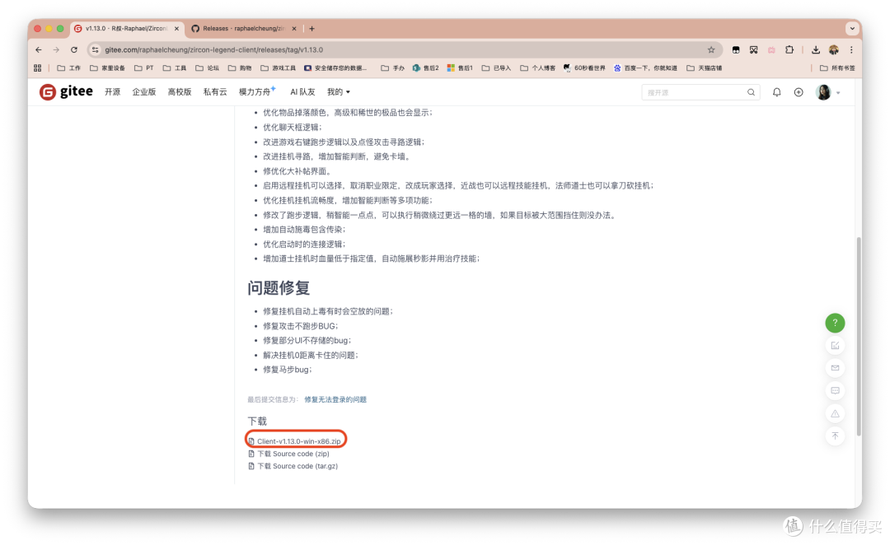Open Chrome profile avatar in toolbar
The width and height of the screenshot is (890, 545).
[x=834, y=50]
